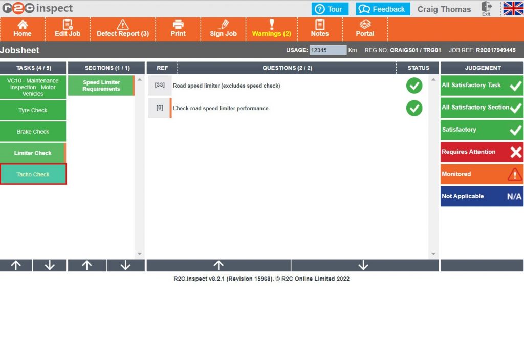The width and height of the screenshot is (524, 363).
Task: Open the Notes panel
Action: [x=320, y=29]
